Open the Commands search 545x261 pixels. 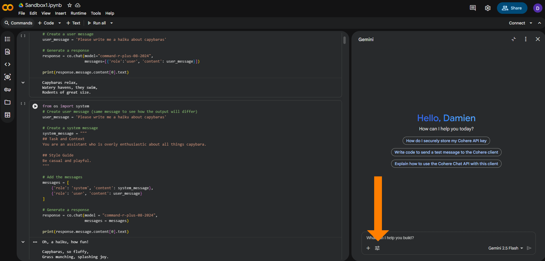18,23
